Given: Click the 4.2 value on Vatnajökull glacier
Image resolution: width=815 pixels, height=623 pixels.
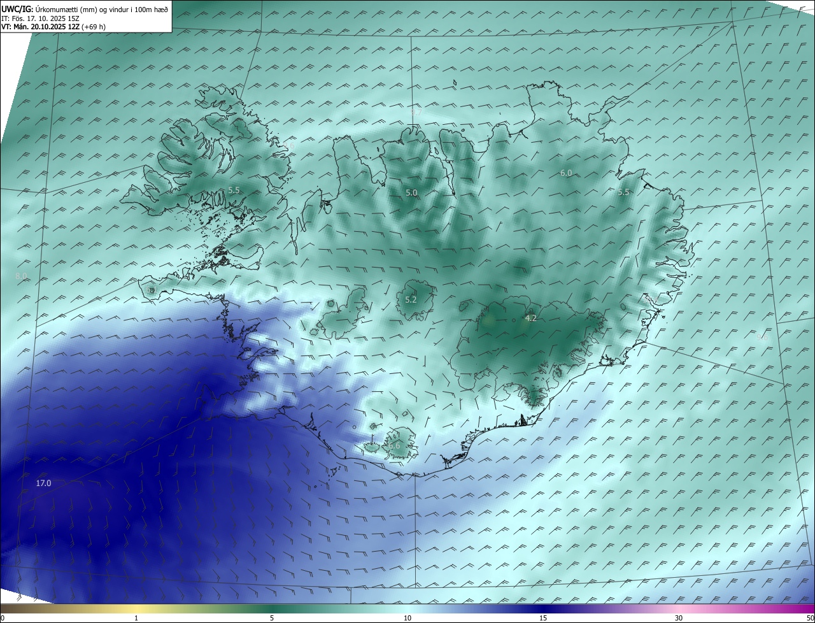Looking at the screenshot, I should 531,318.
